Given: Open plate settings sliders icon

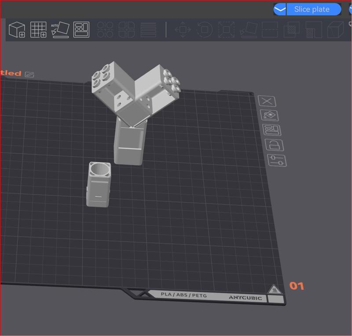Looking at the screenshot, I should 277,160.
